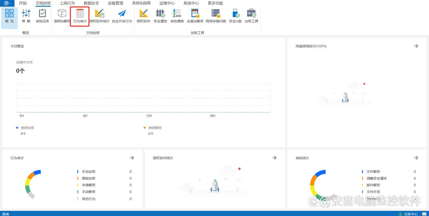Click the 策略 policy sliders icon

pos(26,16)
